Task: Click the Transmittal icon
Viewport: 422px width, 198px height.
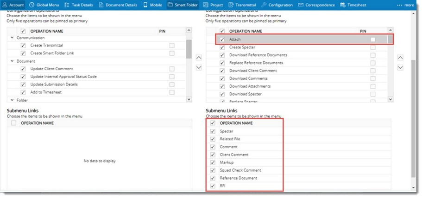Action: click(231, 5)
